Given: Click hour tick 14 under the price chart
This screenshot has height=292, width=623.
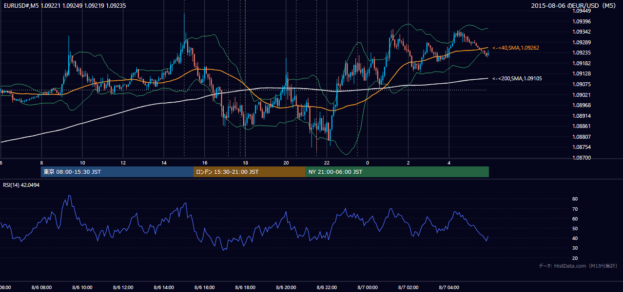Looking at the screenshot, I should tap(164, 163).
